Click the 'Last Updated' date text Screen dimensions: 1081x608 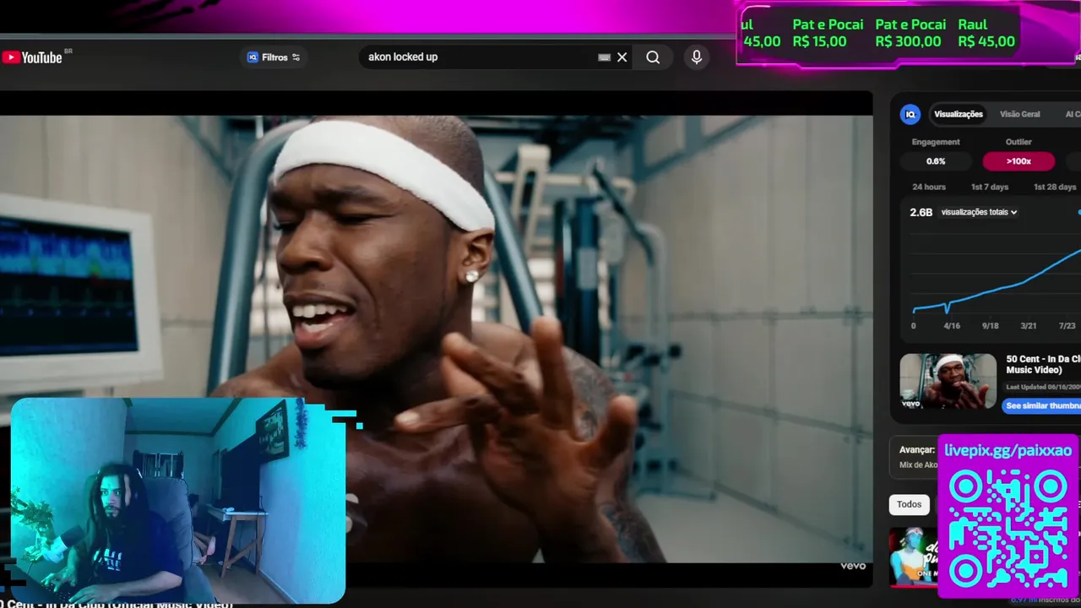click(x=1044, y=387)
